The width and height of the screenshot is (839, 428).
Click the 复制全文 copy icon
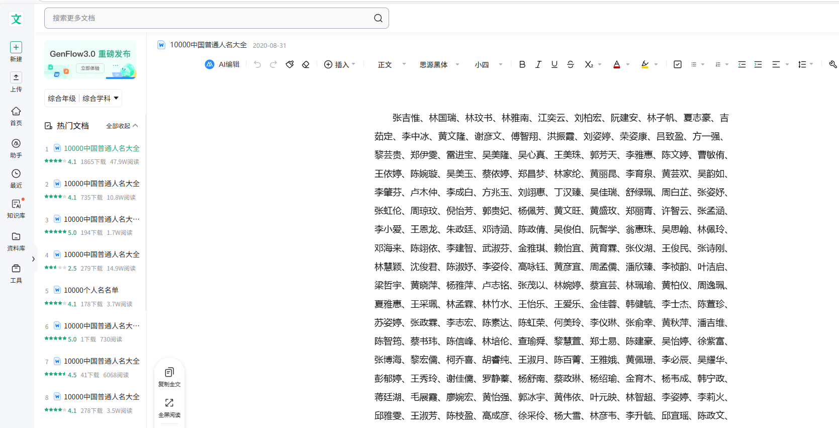pos(169,373)
